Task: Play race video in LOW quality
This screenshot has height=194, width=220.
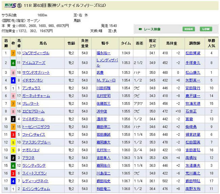Action: (x=206, y=29)
